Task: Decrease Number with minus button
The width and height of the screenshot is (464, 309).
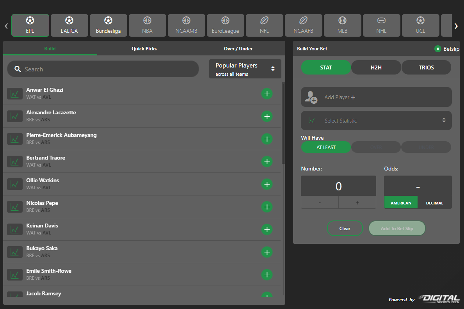Action: pos(320,203)
